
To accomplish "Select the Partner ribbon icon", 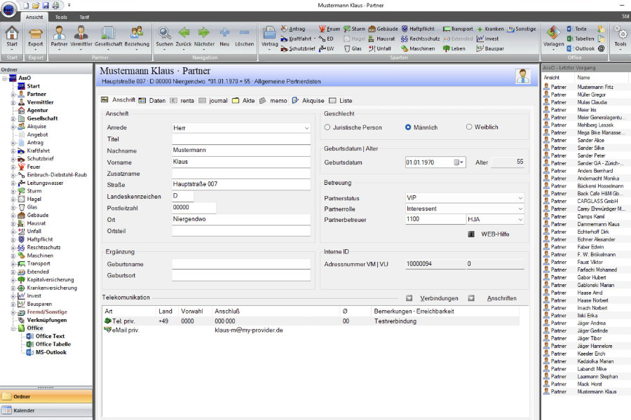I will (60, 35).
